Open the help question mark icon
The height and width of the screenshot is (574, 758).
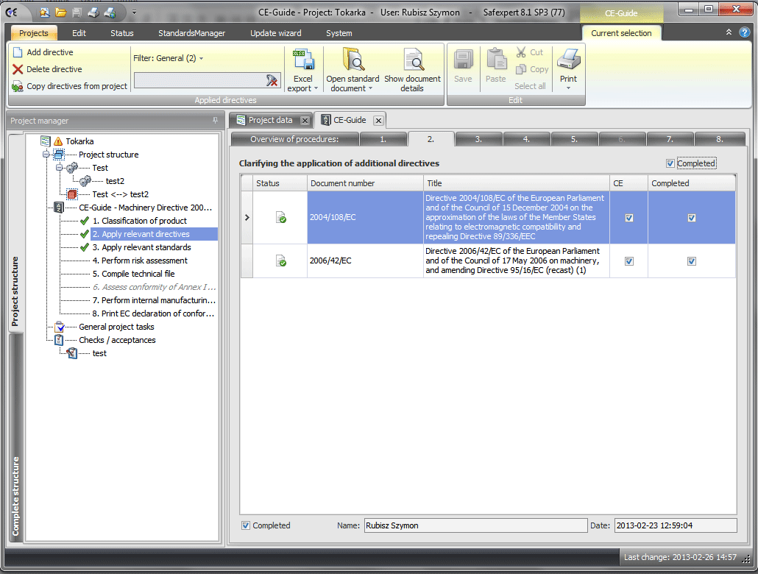pyautogui.click(x=744, y=32)
